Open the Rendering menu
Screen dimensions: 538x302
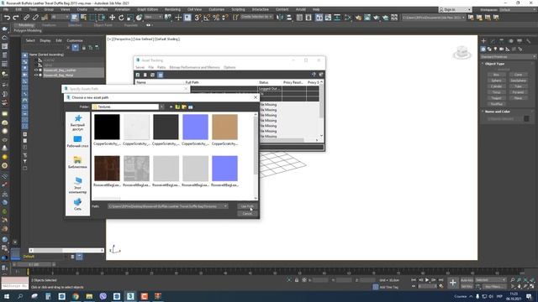pyautogui.click(x=172, y=9)
